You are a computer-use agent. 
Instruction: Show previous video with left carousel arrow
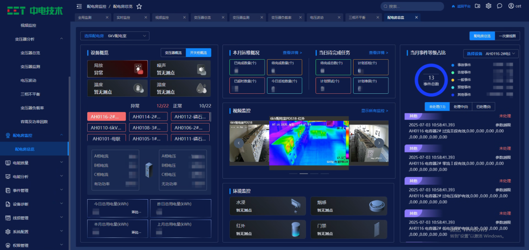(x=239, y=143)
